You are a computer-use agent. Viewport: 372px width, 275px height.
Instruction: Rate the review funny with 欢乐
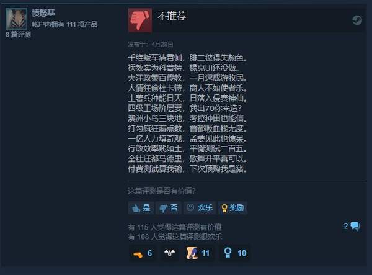(x=199, y=208)
